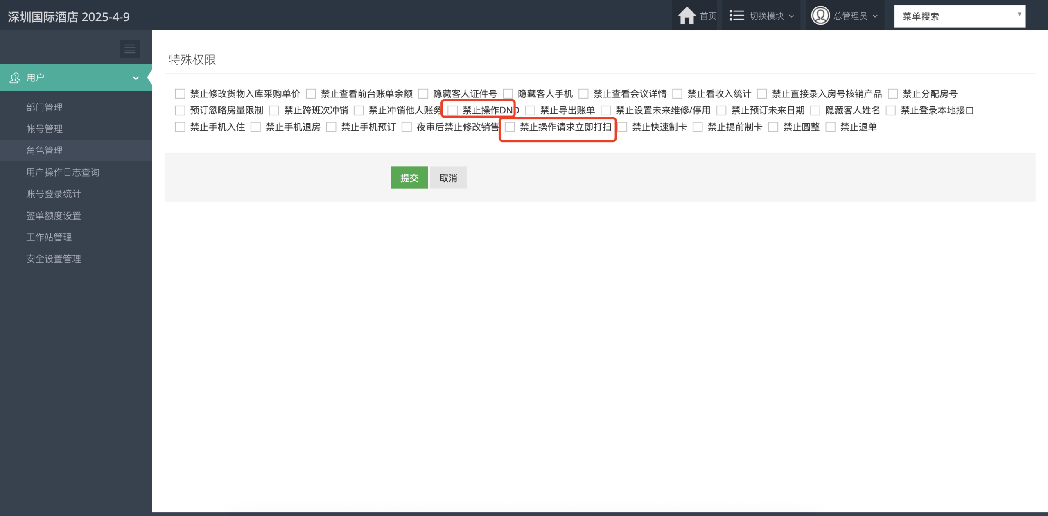Focus the 菜单搜索 search field
This screenshot has height=516, width=1048.
(954, 16)
